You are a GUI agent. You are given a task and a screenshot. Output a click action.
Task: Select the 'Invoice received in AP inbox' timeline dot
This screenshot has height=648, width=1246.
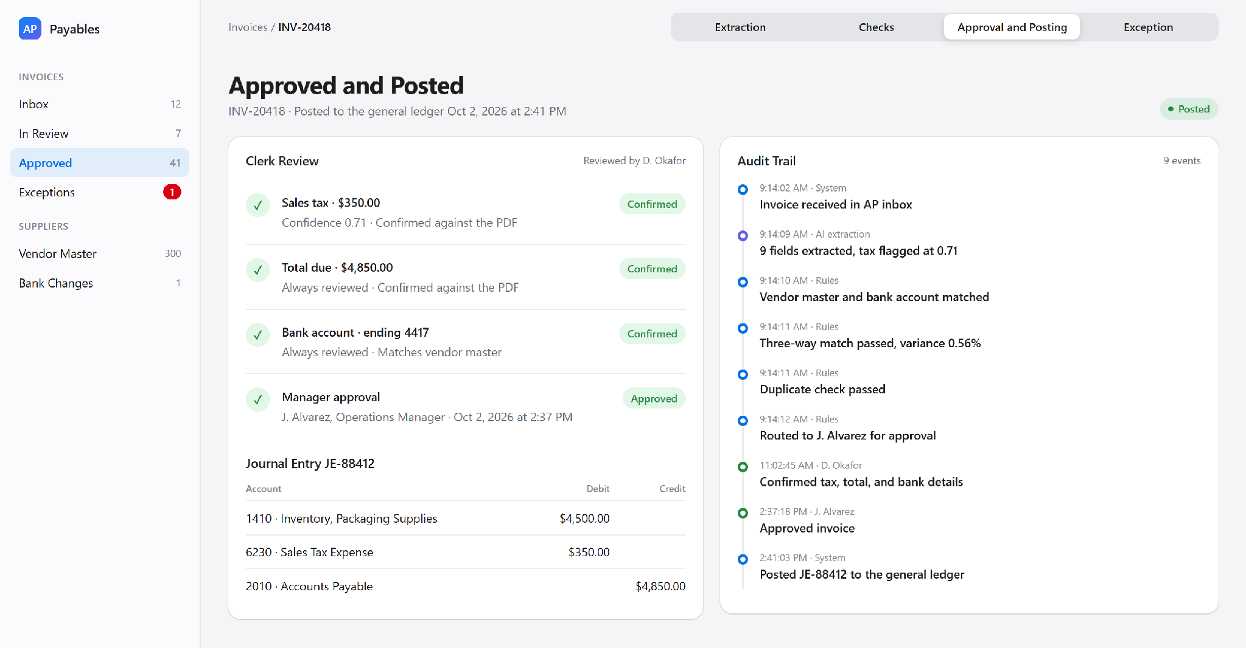(x=743, y=190)
